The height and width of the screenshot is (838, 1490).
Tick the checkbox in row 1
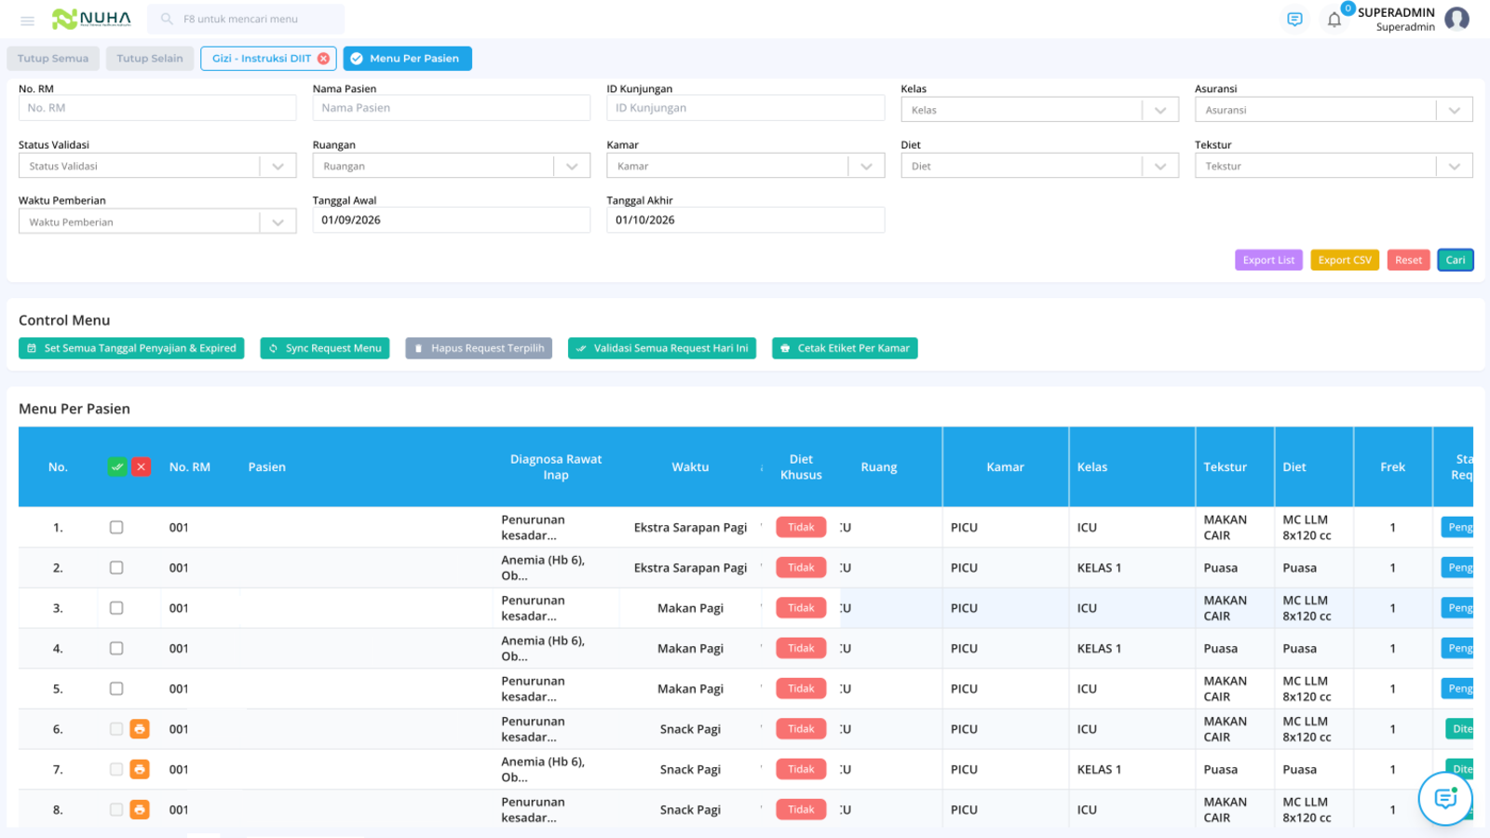point(116,527)
